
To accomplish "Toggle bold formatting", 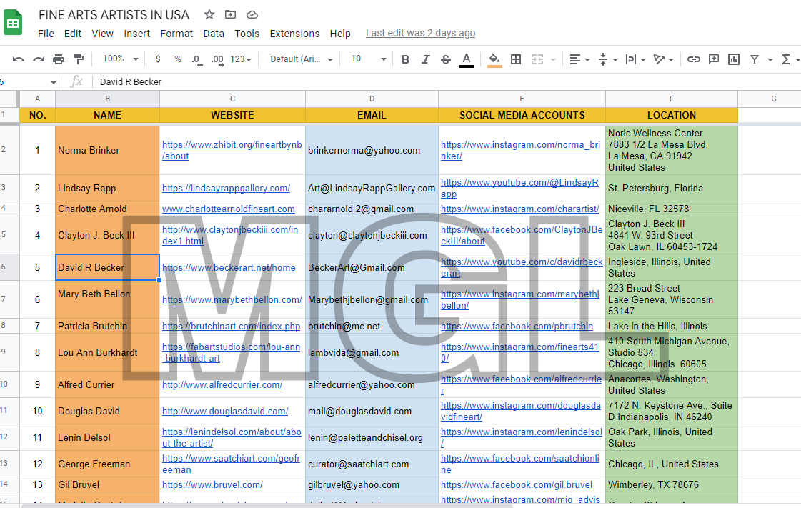I will click(406, 59).
